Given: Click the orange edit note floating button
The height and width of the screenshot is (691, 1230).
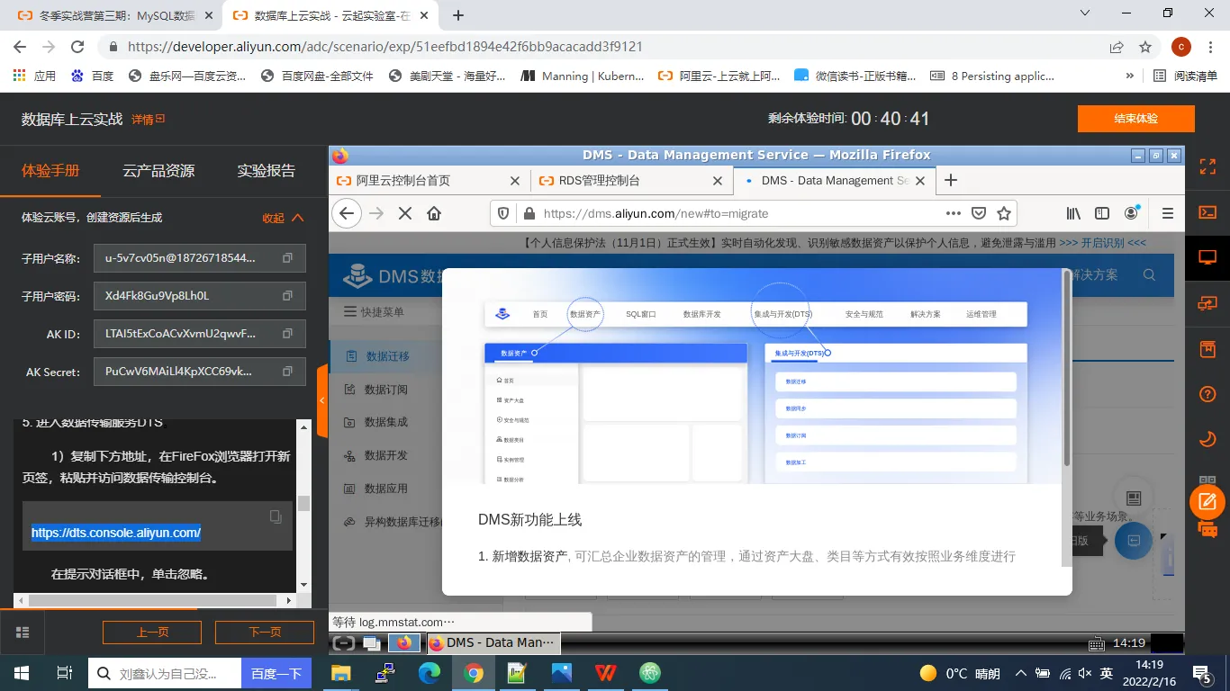Looking at the screenshot, I should click(x=1207, y=501).
